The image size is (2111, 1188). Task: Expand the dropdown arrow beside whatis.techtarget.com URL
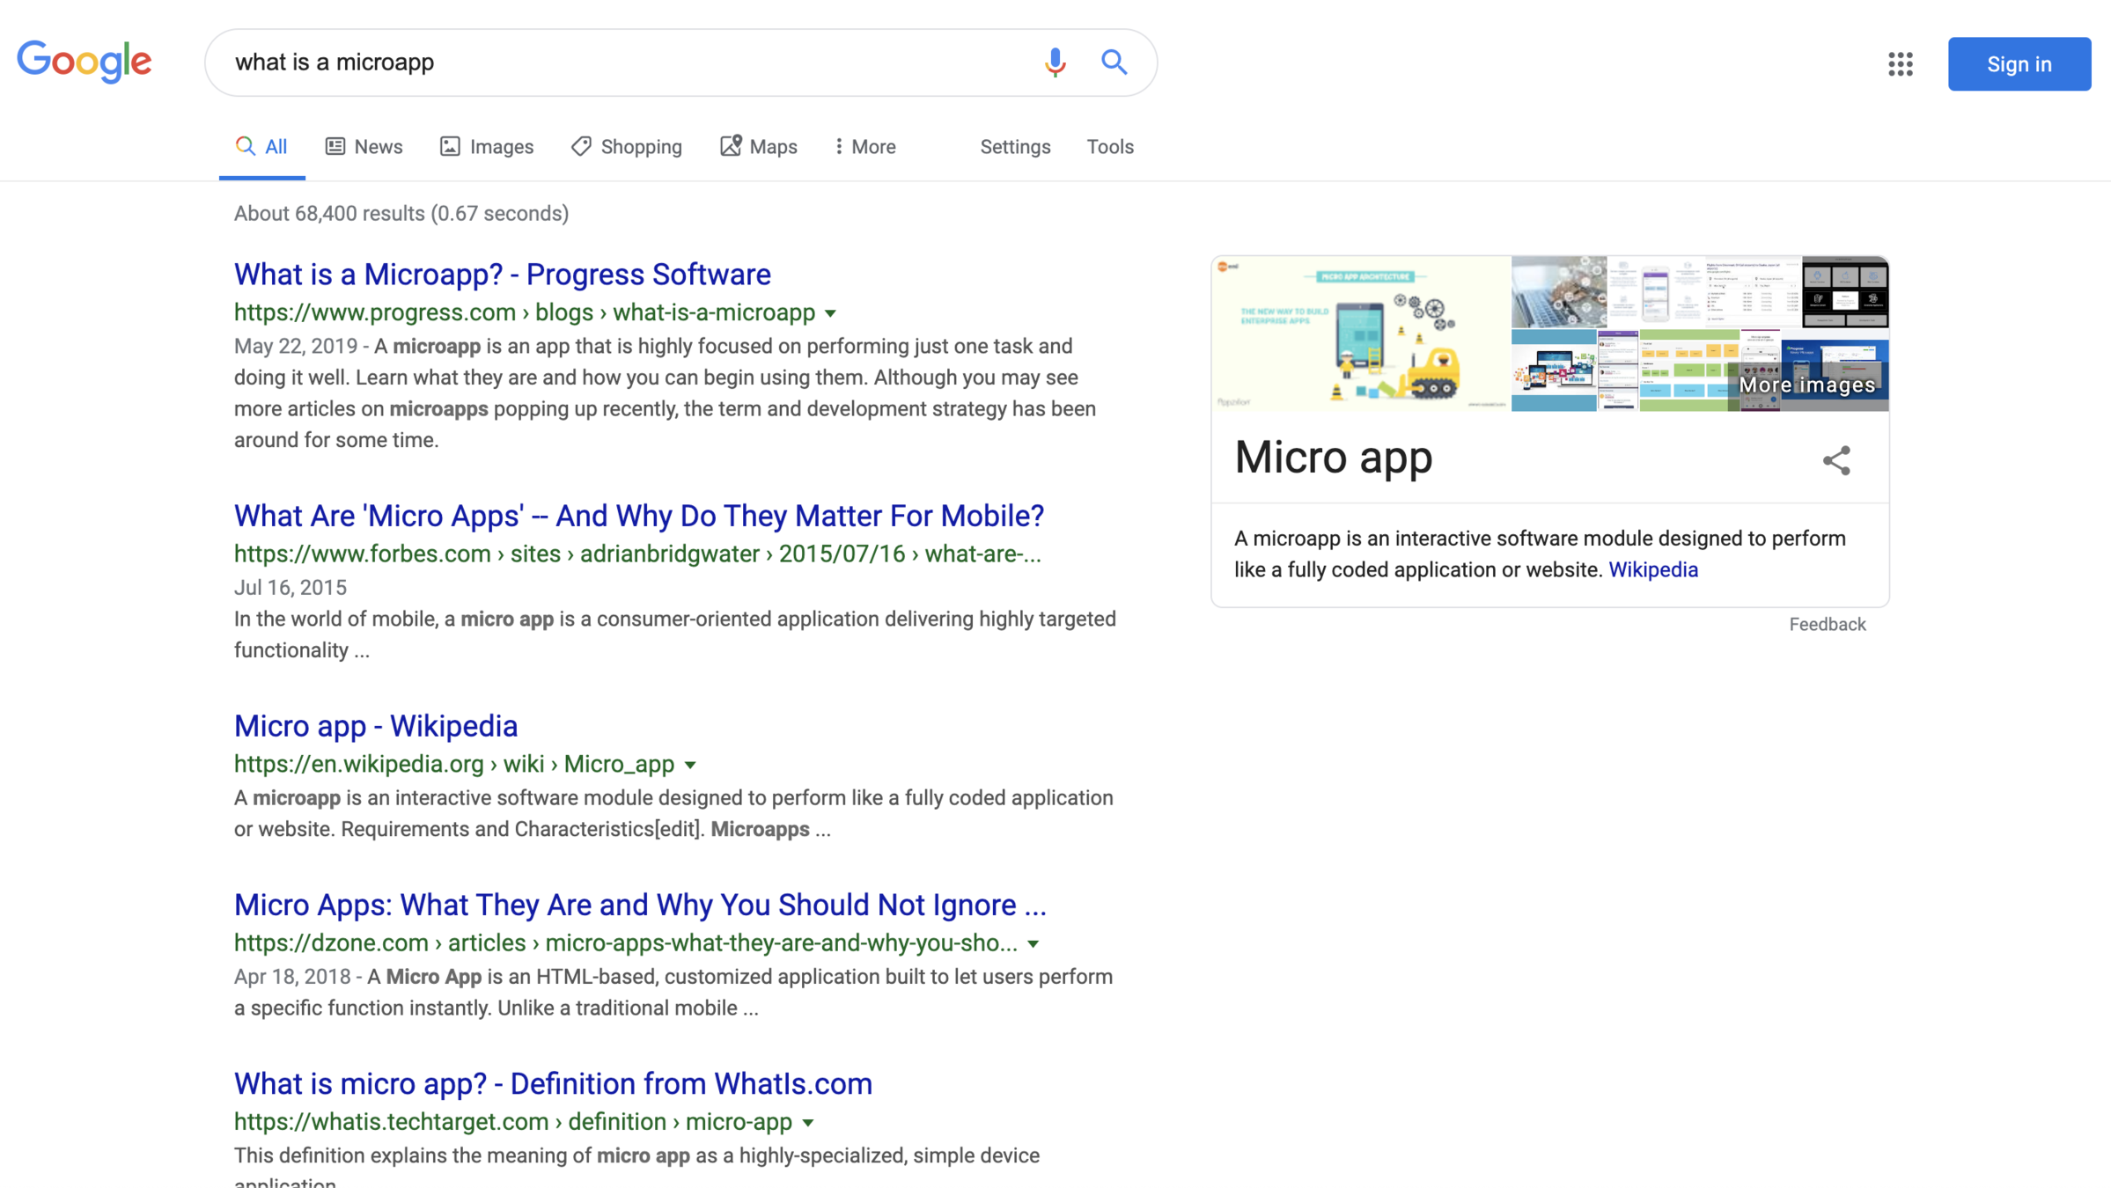pos(808,1123)
